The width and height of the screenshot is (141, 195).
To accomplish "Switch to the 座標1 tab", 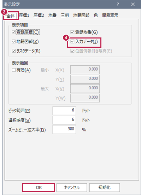I will (24, 16).
